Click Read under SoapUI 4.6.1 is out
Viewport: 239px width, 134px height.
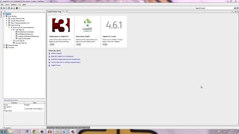(x=105, y=44)
